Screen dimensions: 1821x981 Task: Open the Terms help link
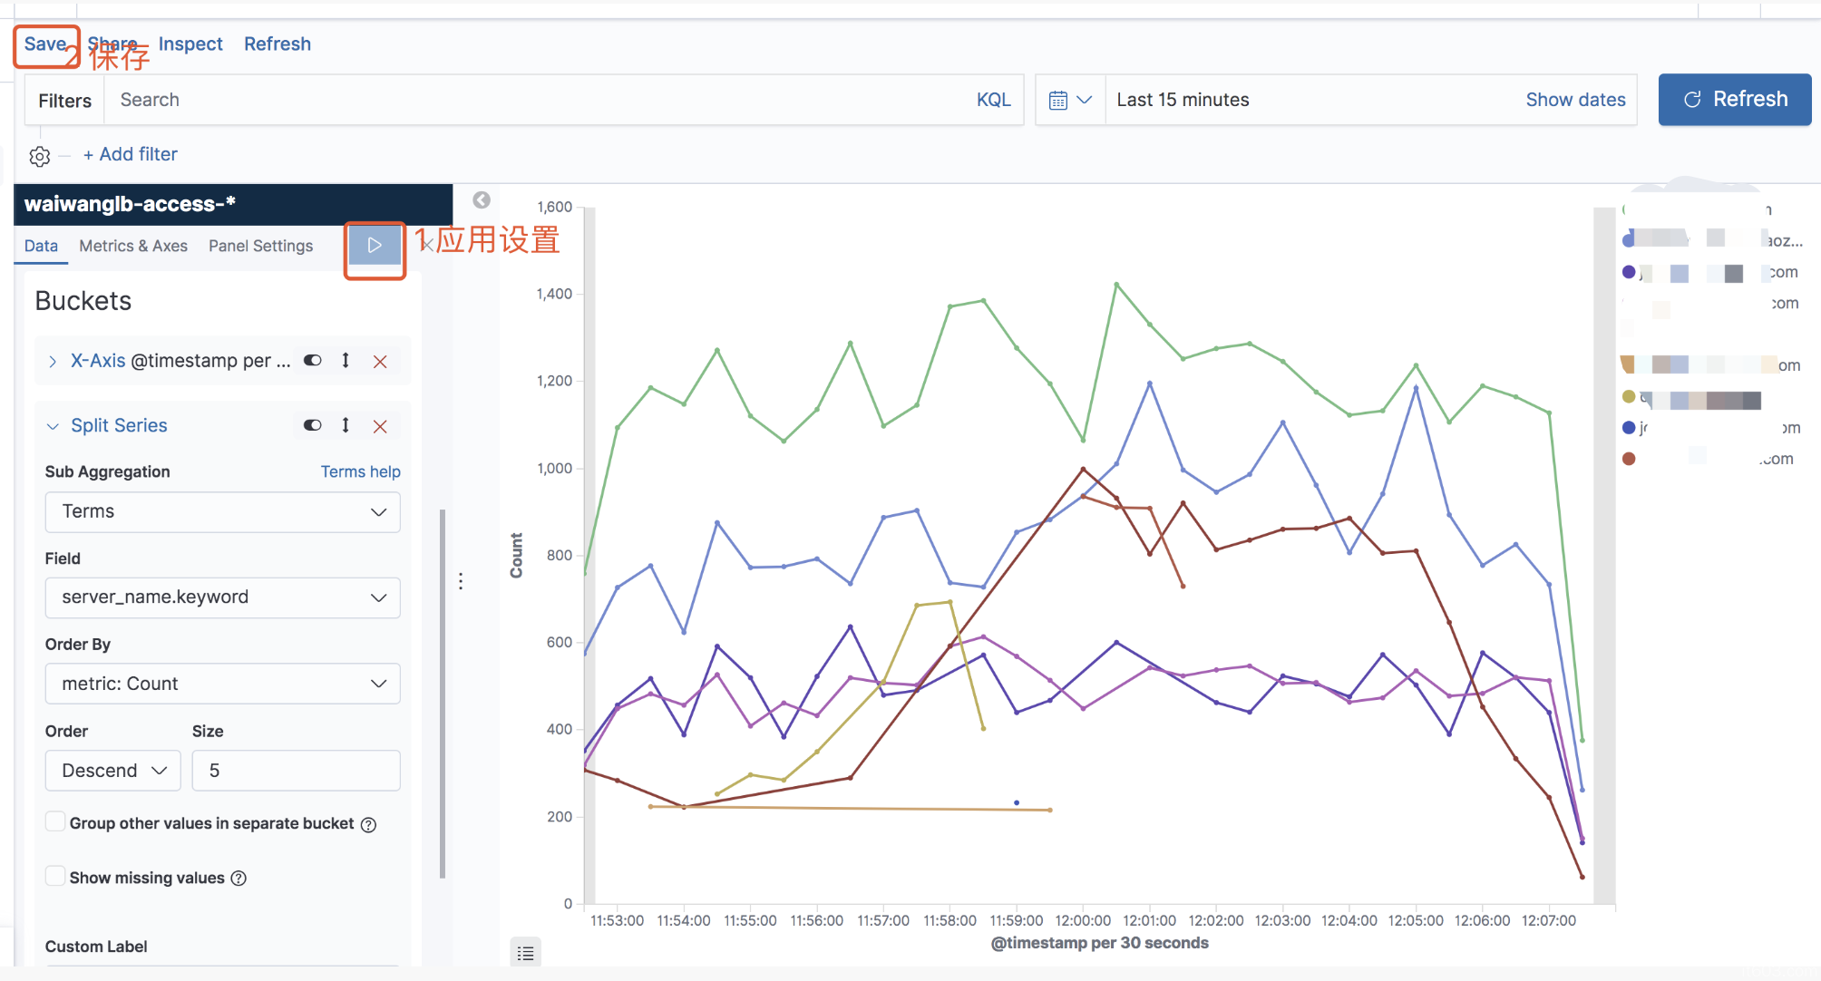tap(360, 471)
